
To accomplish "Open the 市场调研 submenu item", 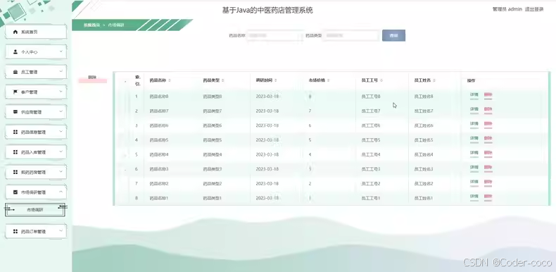I will point(35,210).
